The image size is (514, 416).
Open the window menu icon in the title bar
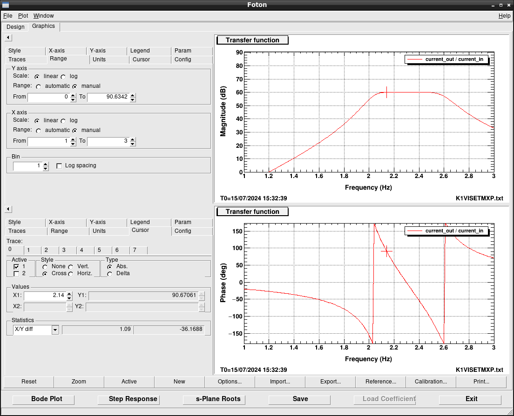tap(6, 5)
